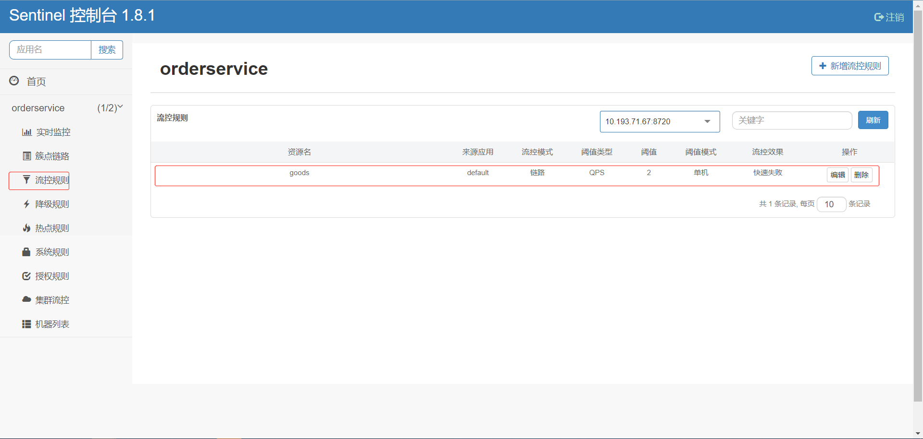Click the funnel icon for 流控规则
Image resolution: width=923 pixels, height=439 pixels.
coord(27,179)
